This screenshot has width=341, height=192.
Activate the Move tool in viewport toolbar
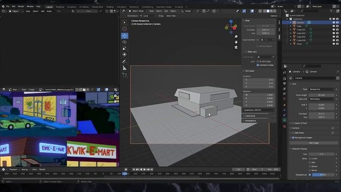[124, 36]
